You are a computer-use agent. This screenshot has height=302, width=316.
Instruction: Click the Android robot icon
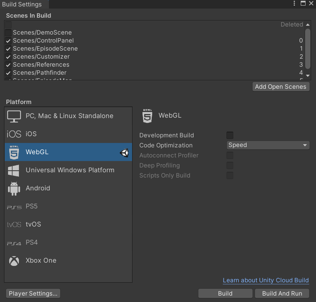[x=14, y=189]
